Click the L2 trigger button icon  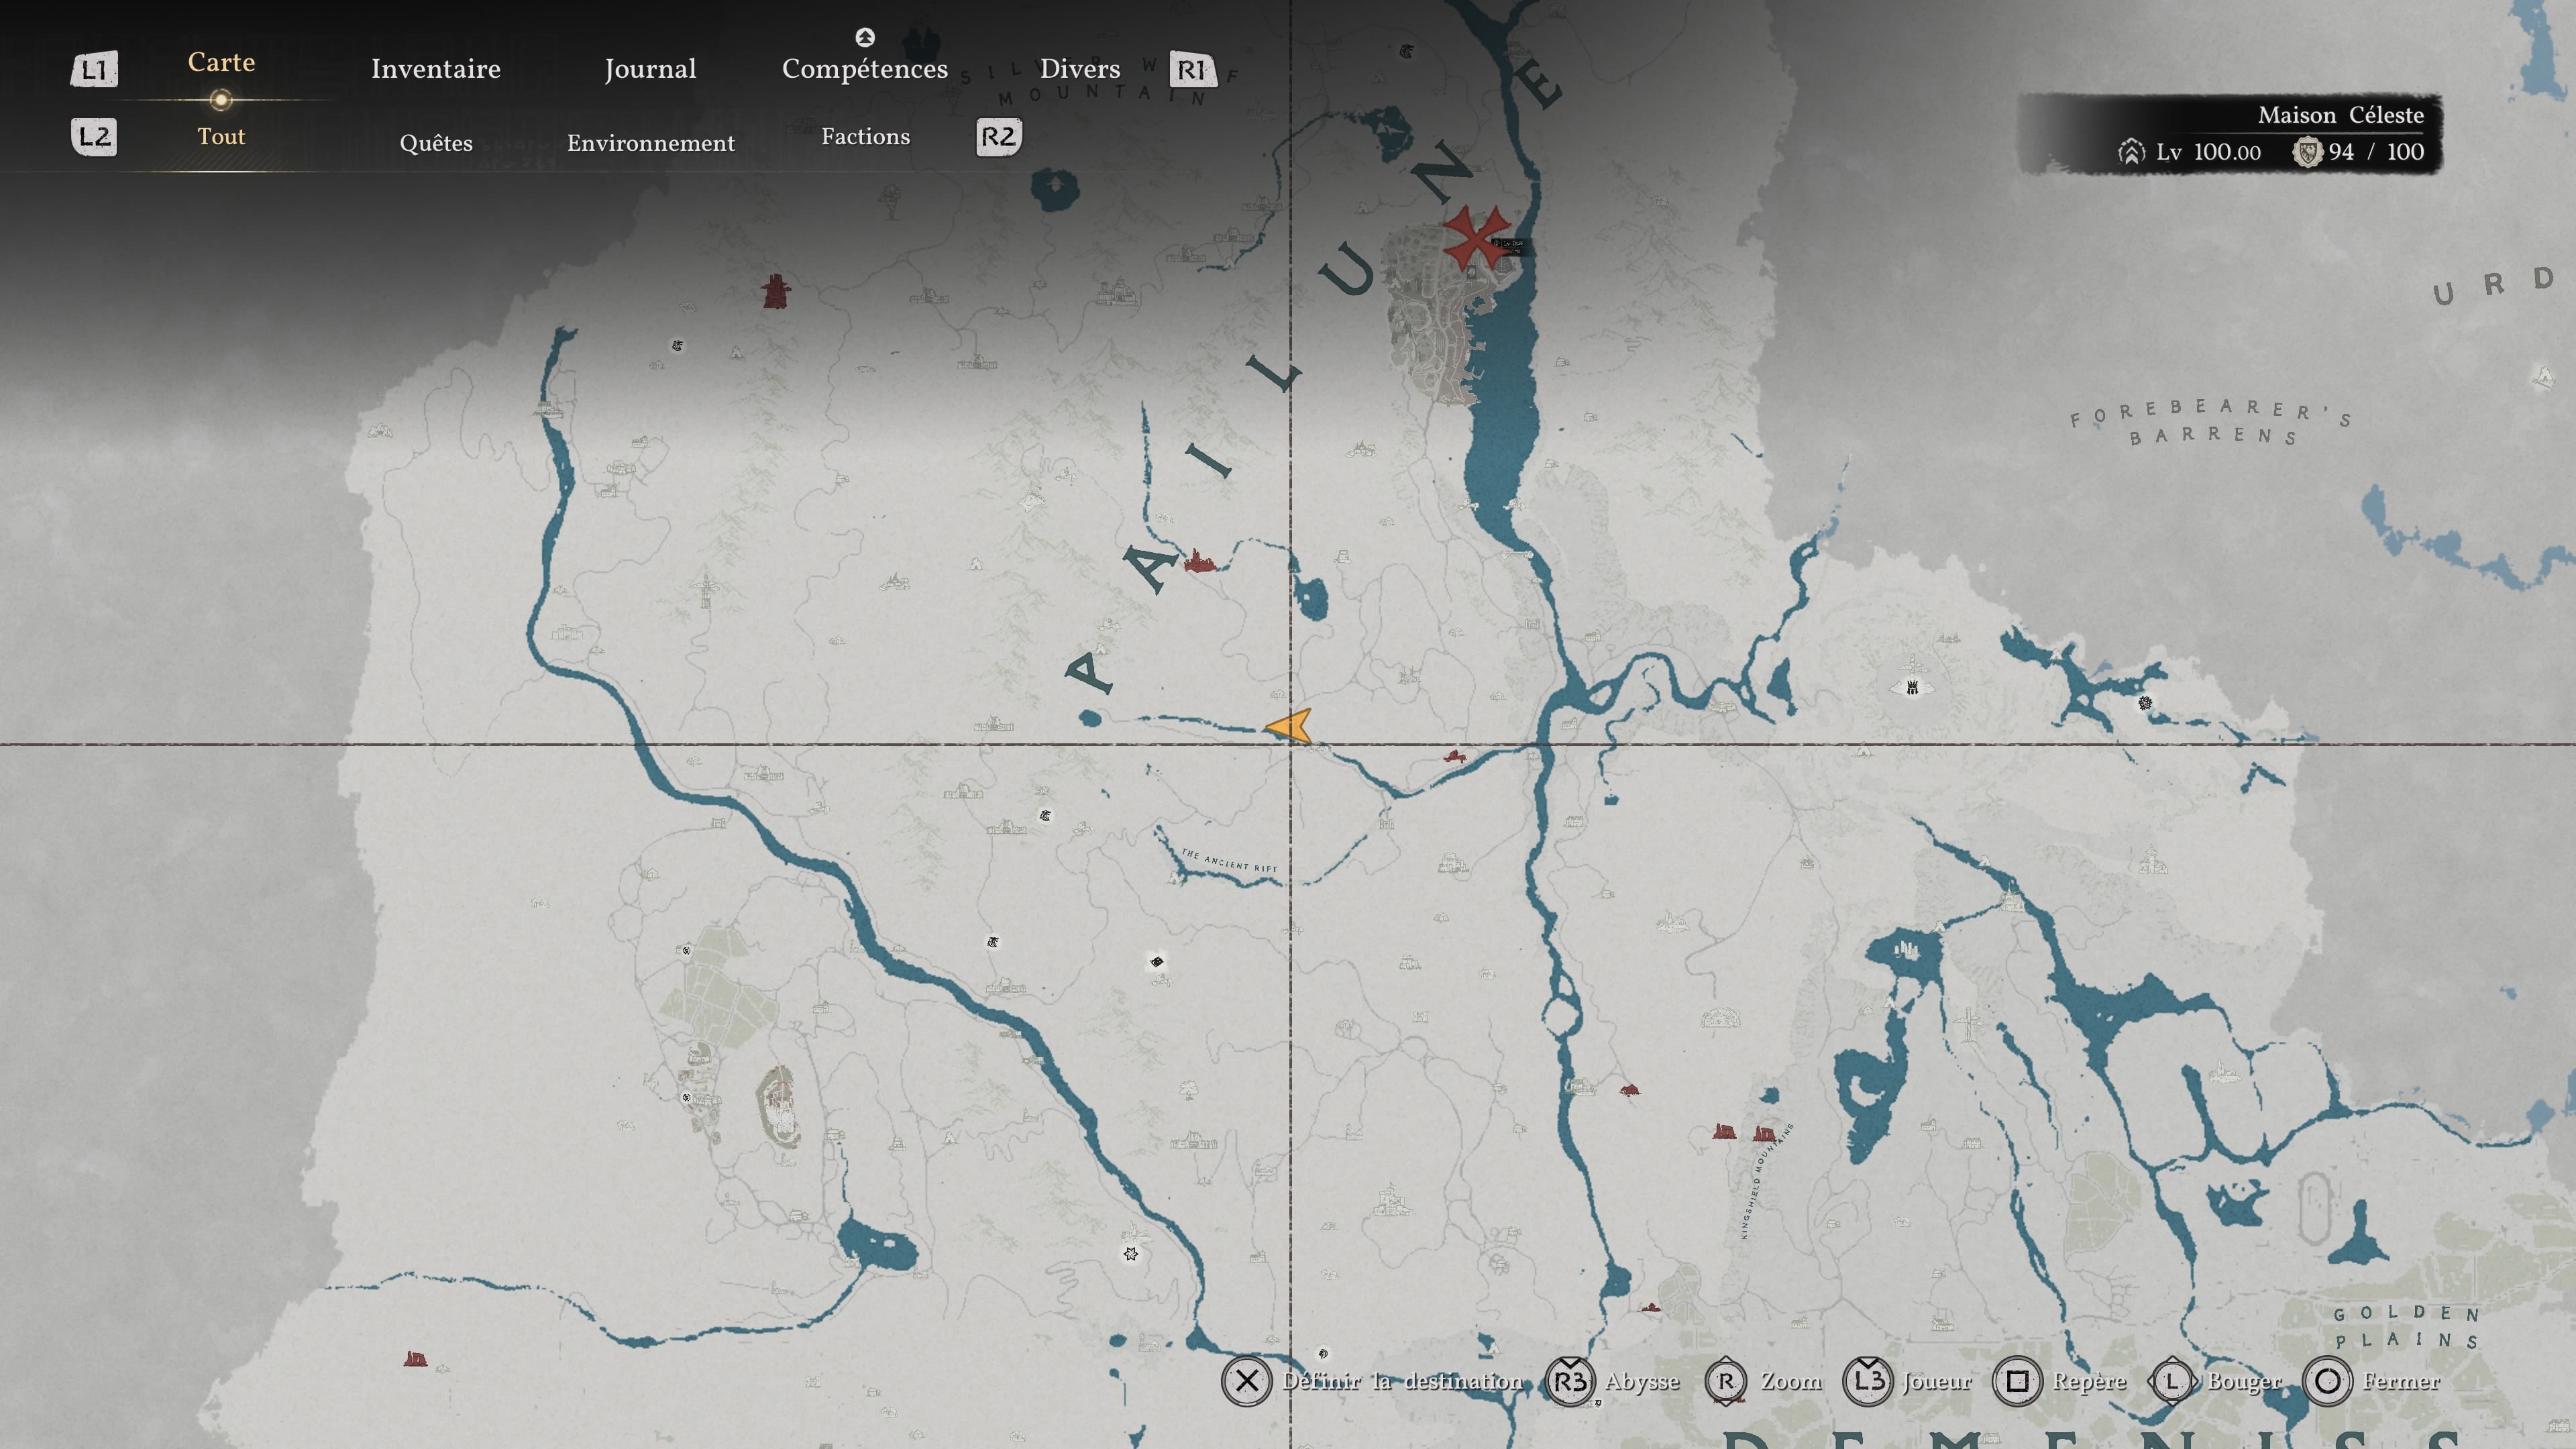pos(94,137)
